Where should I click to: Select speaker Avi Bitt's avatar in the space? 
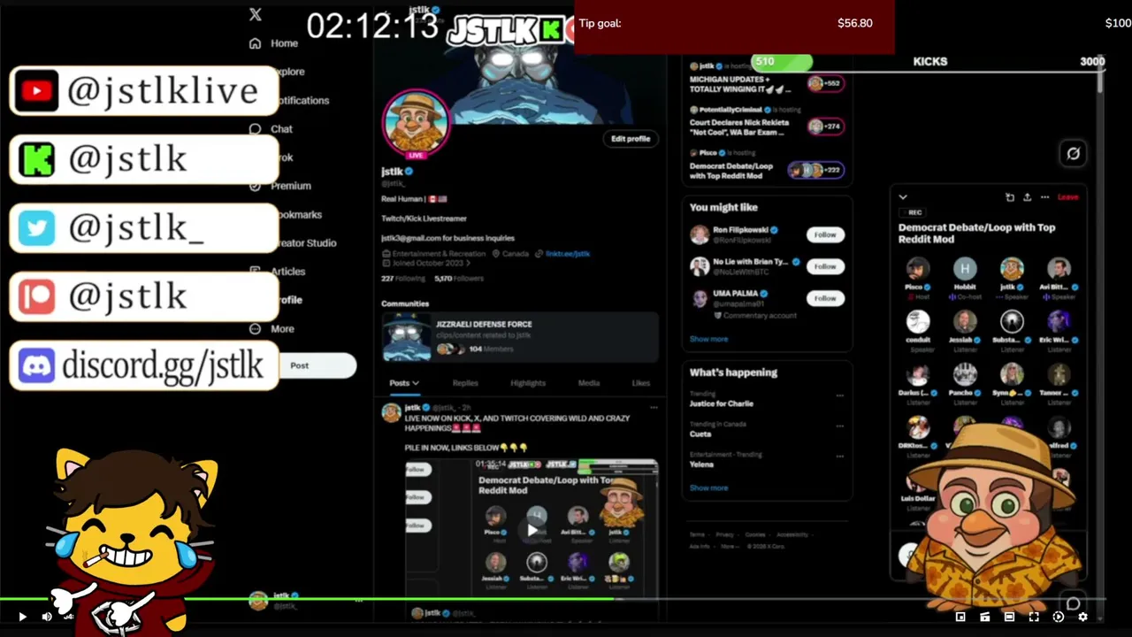tap(1059, 268)
